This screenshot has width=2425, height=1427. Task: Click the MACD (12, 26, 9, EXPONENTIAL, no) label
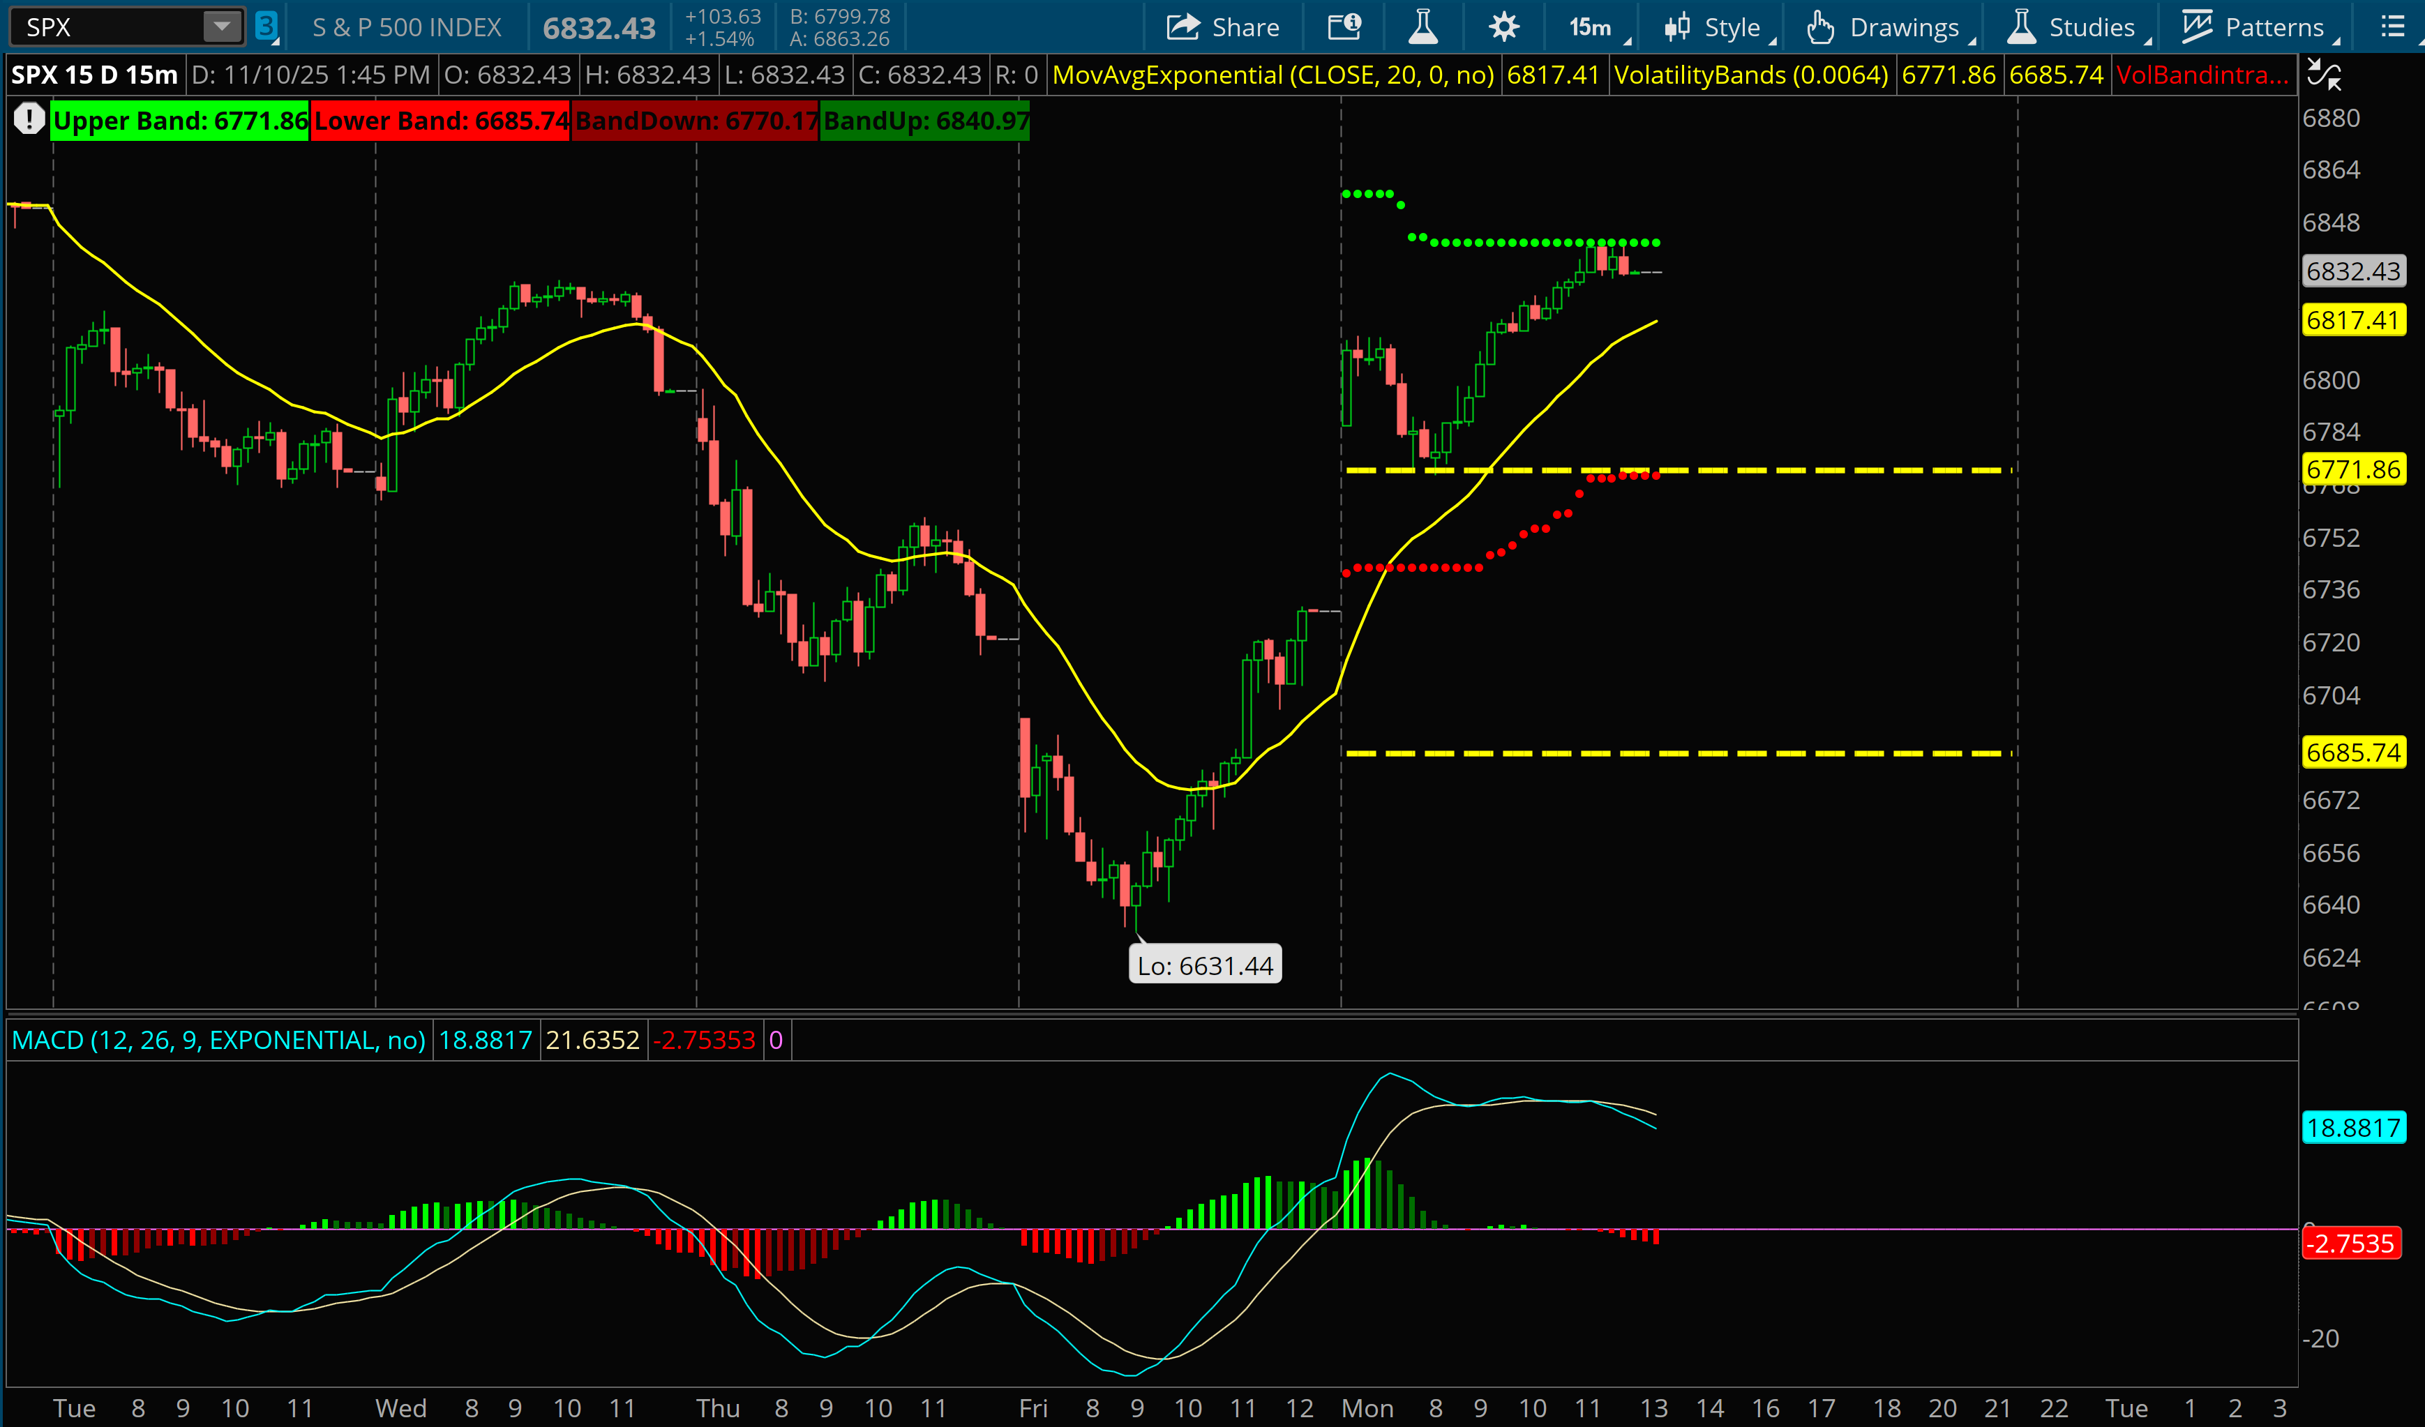(218, 1040)
